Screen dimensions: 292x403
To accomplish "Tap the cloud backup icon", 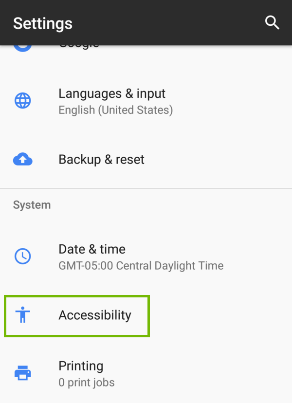I will 23,159.
